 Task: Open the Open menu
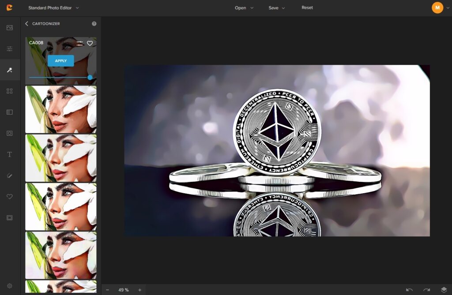[244, 8]
